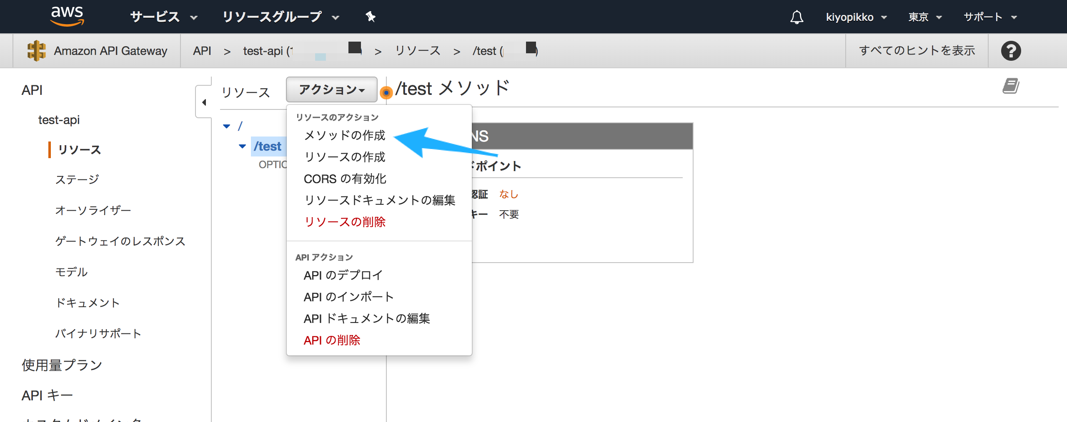Click the Amazon API Gateway service icon

tap(36, 51)
